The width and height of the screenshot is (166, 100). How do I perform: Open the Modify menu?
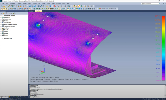pos(35,3)
